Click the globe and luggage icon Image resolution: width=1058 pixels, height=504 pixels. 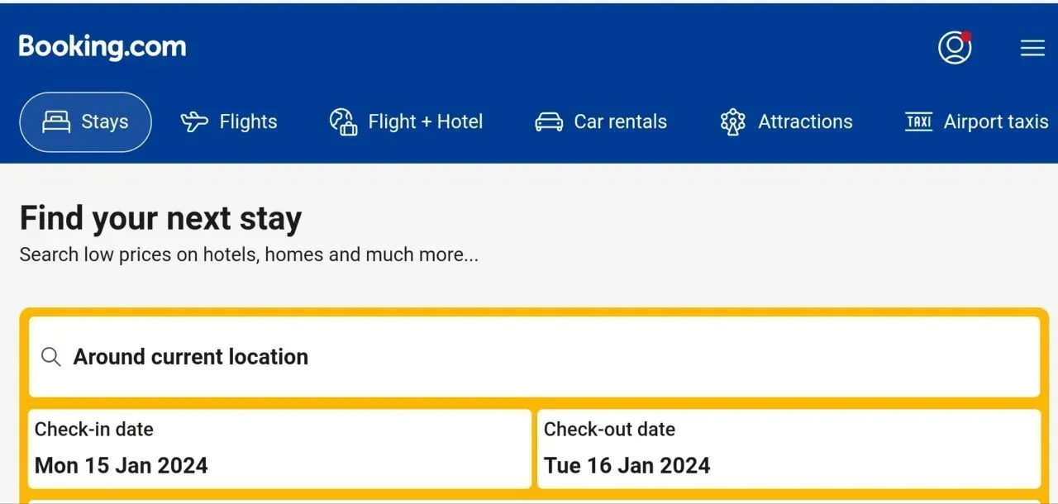[x=343, y=122]
